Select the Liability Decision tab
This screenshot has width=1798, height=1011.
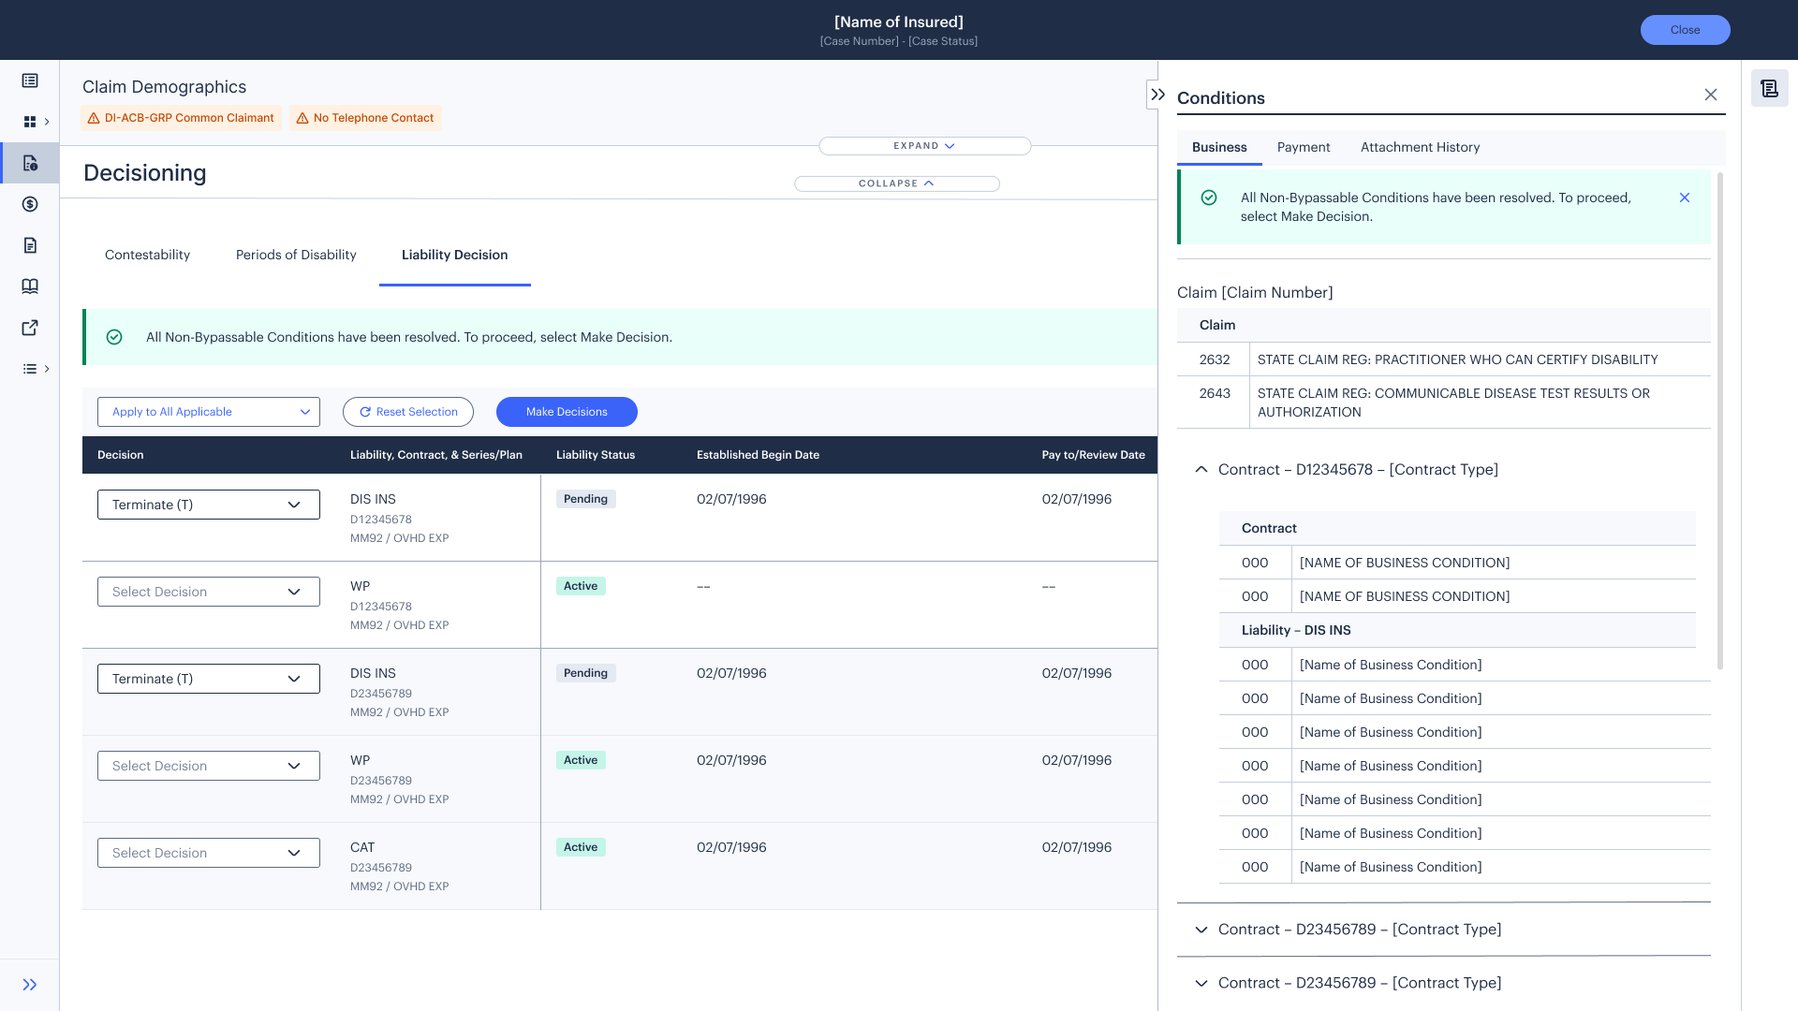[455, 255]
